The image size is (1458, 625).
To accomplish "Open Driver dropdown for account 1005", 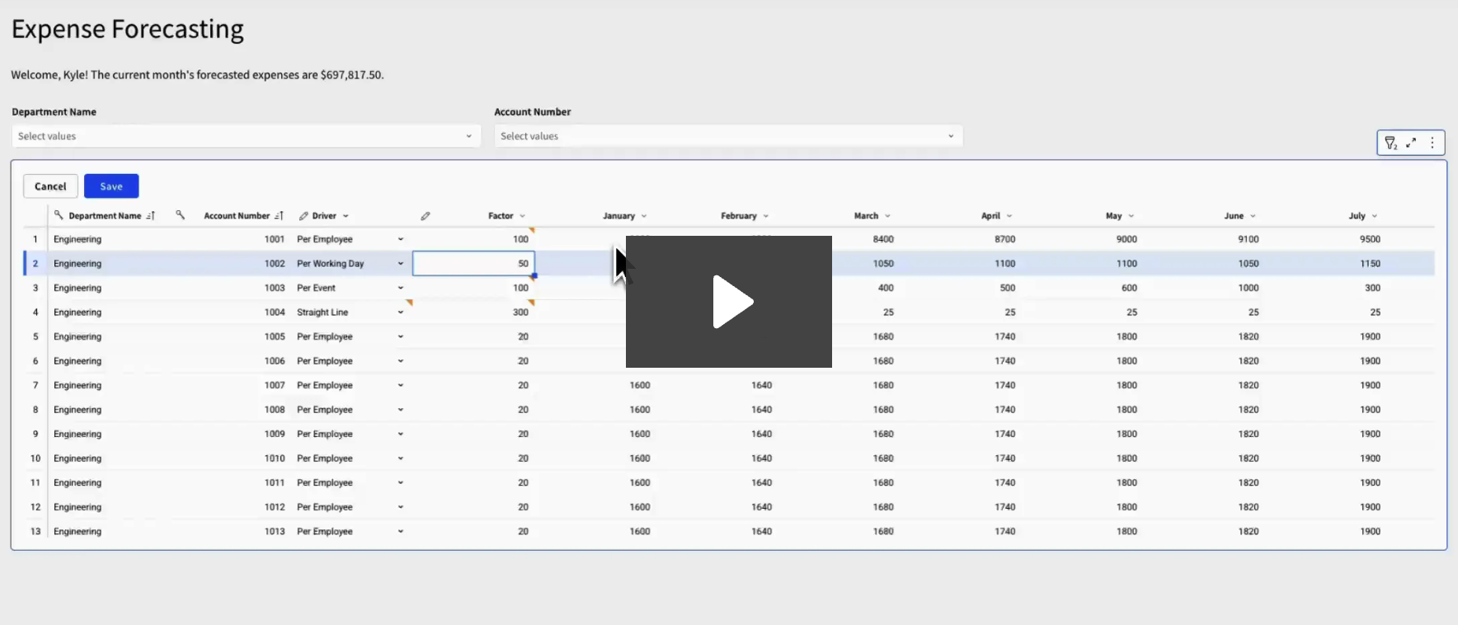I will (x=401, y=336).
